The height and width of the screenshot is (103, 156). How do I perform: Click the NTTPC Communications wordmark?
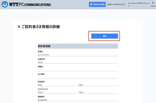tap(30, 4)
